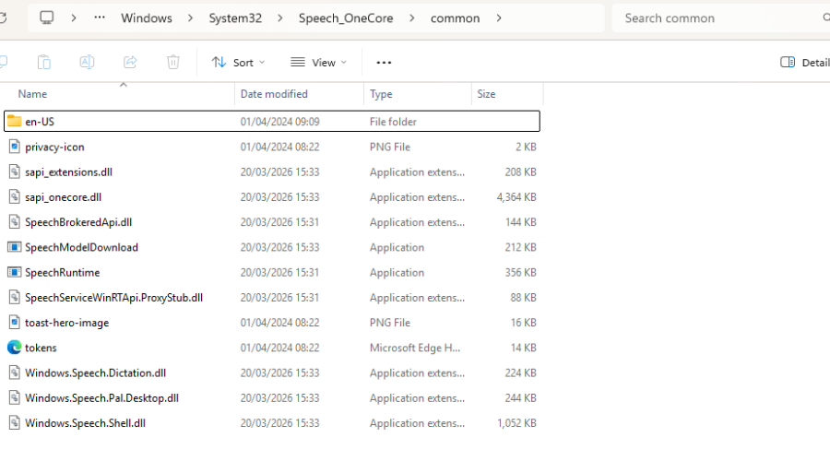This screenshot has width=830, height=461.
Task: Select the tokens file name
Action: (41, 348)
